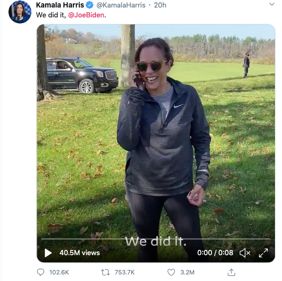This screenshot has width=282, height=281.
Task: Unmute the video with the speaker icon
Action: tap(245, 253)
